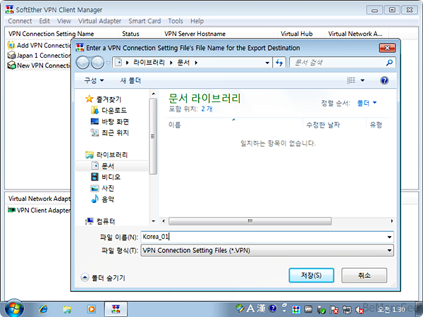The width and height of the screenshot is (423, 317).
Task: Expand breadcrumb arrow after 문서
Action: 196,63
